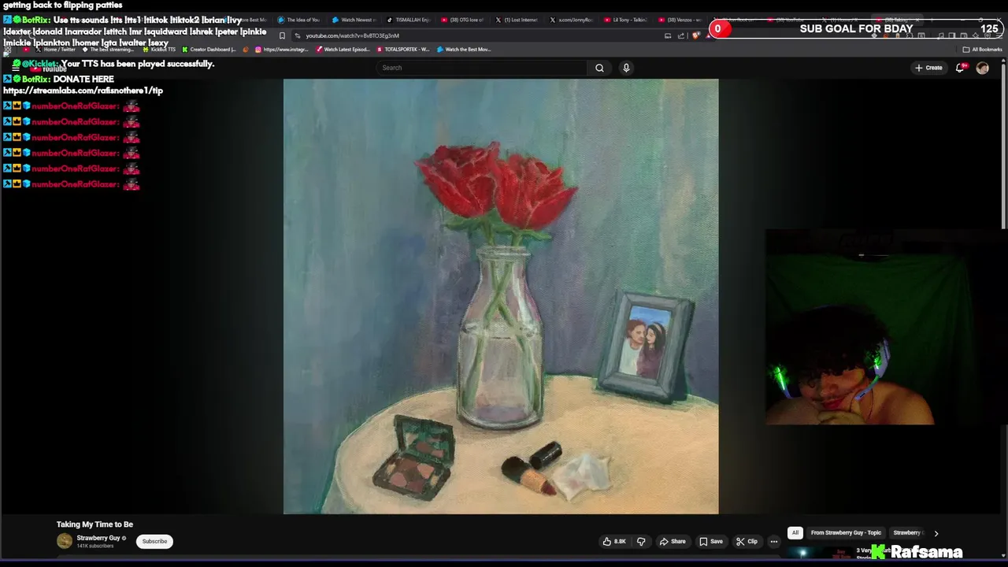The height and width of the screenshot is (567, 1008).
Task: Open YouTube notifications bell
Action: point(960,68)
